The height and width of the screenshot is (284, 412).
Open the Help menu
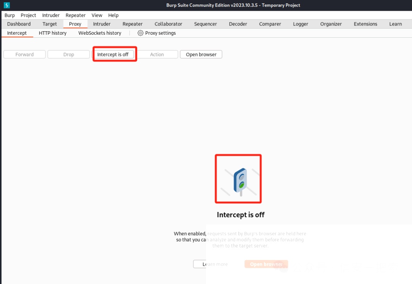click(x=113, y=15)
